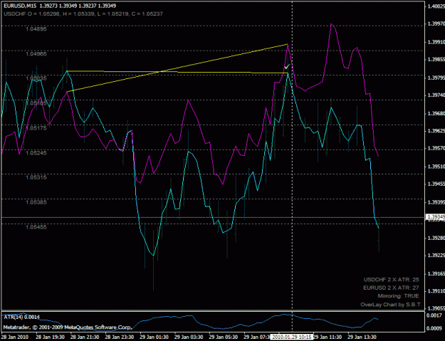Image resolution: width=445 pixels, height=341 pixels.
Task: Click the 1.39970 price scale value
Action: pos(436,23)
